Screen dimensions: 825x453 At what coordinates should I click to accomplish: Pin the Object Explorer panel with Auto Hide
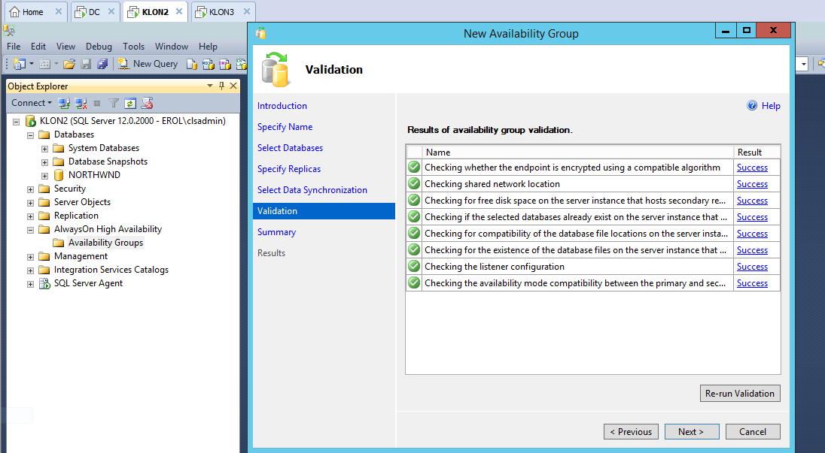click(221, 86)
